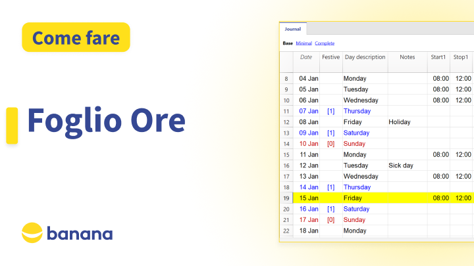Screen dimensions: 474x266
Task: Select the Base view
Action: [288, 43]
